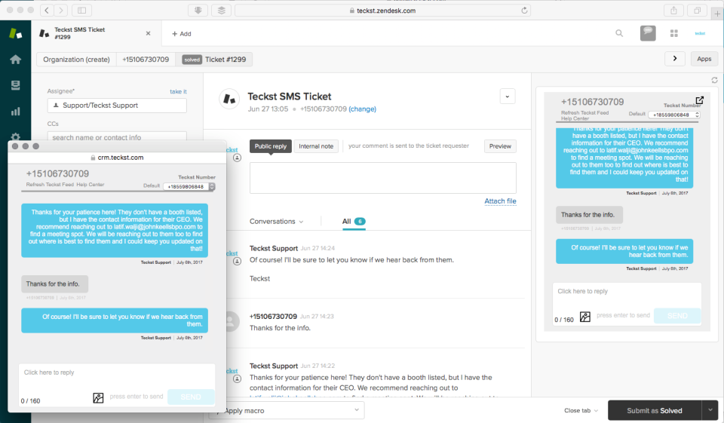724x423 pixels.
Task: Click the Add tab button
Action: pos(182,34)
